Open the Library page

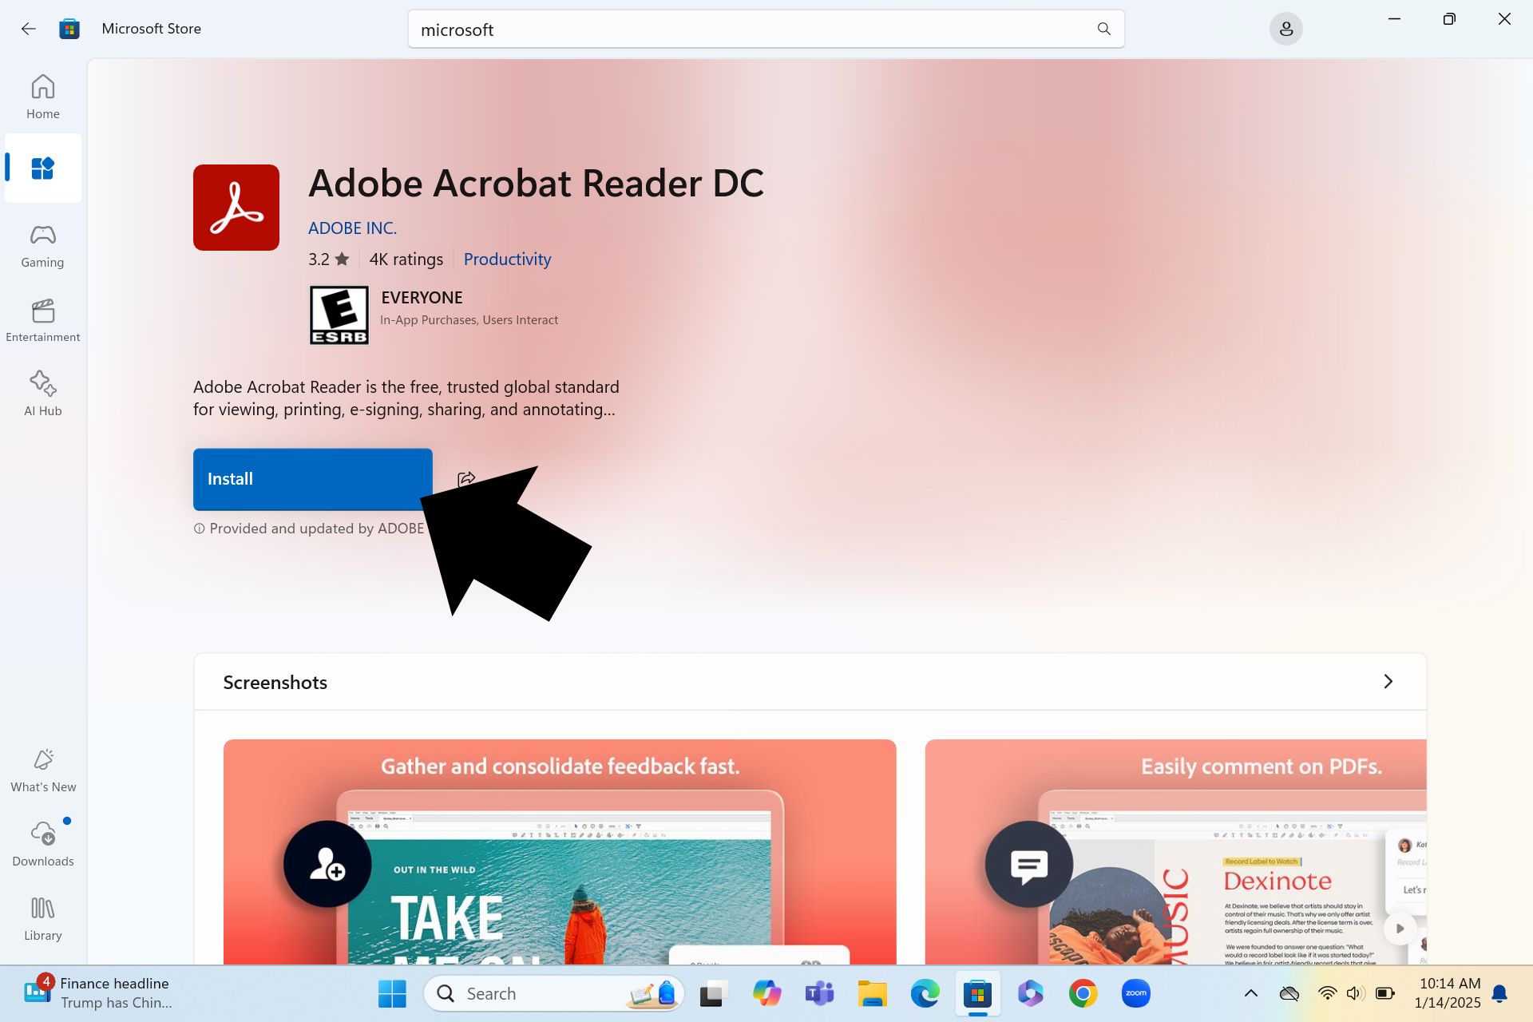click(x=43, y=918)
